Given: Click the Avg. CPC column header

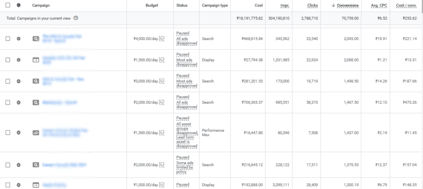Looking at the screenshot, I should click(x=379, y=5).
